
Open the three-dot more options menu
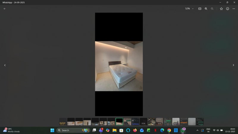[234, 9]
